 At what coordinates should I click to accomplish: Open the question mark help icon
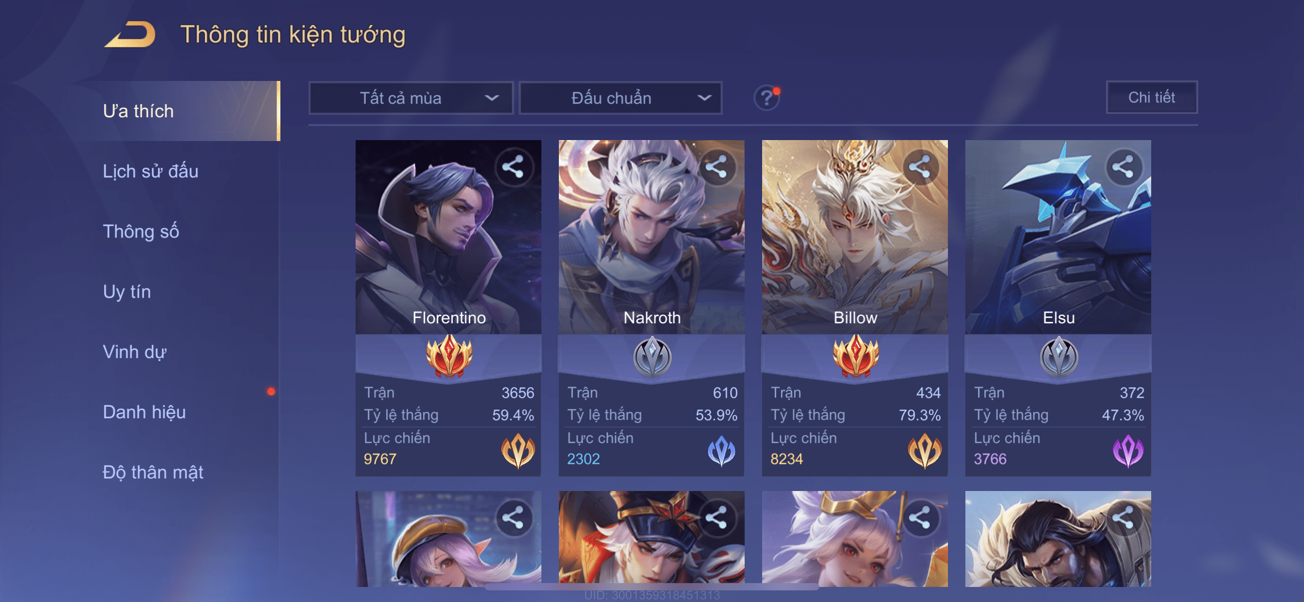766,97
